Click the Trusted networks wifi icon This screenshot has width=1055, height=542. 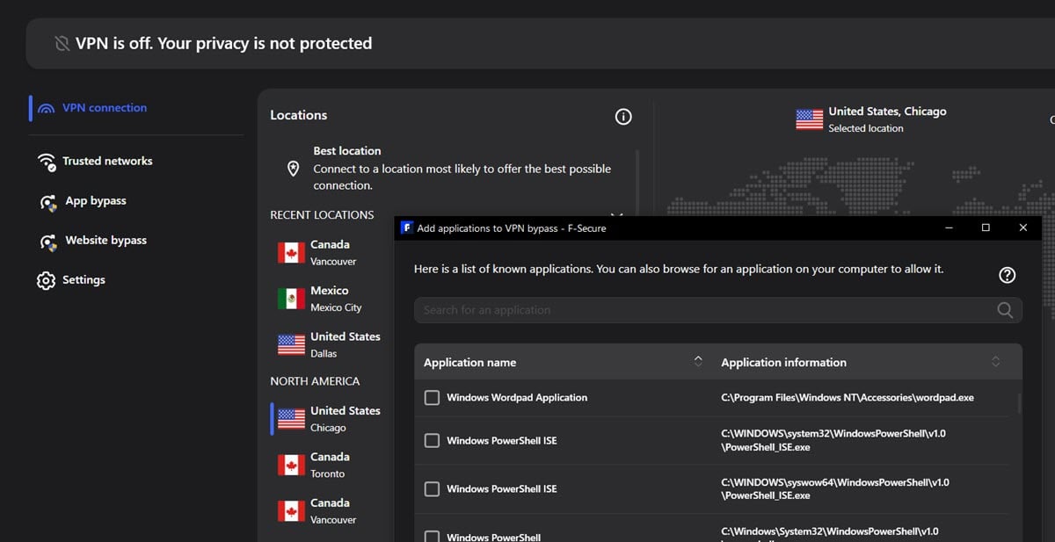(47, 162)
